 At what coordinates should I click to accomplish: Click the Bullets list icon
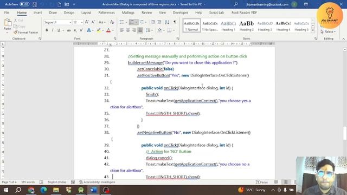point(121,22)
